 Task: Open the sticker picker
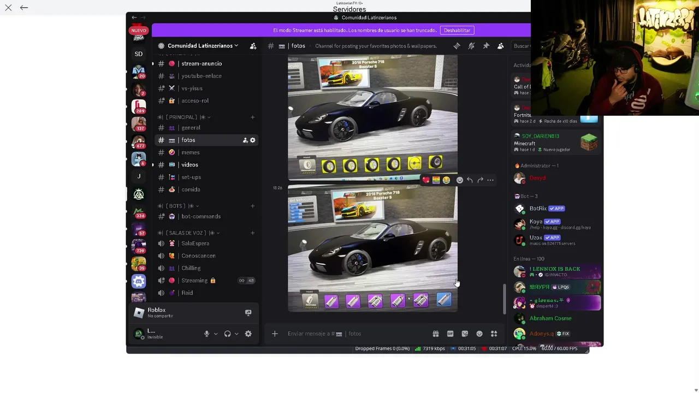coord(465,334)
